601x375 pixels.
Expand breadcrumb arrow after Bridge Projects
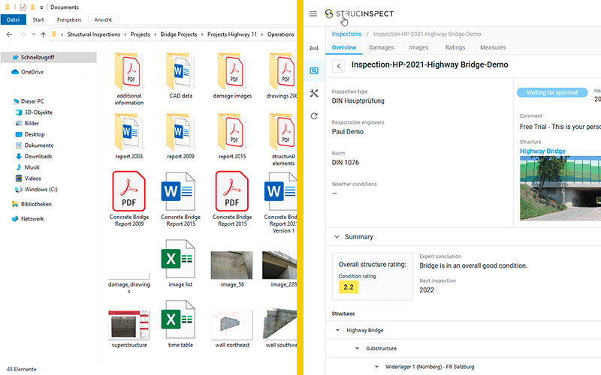(x=202, y=34)
